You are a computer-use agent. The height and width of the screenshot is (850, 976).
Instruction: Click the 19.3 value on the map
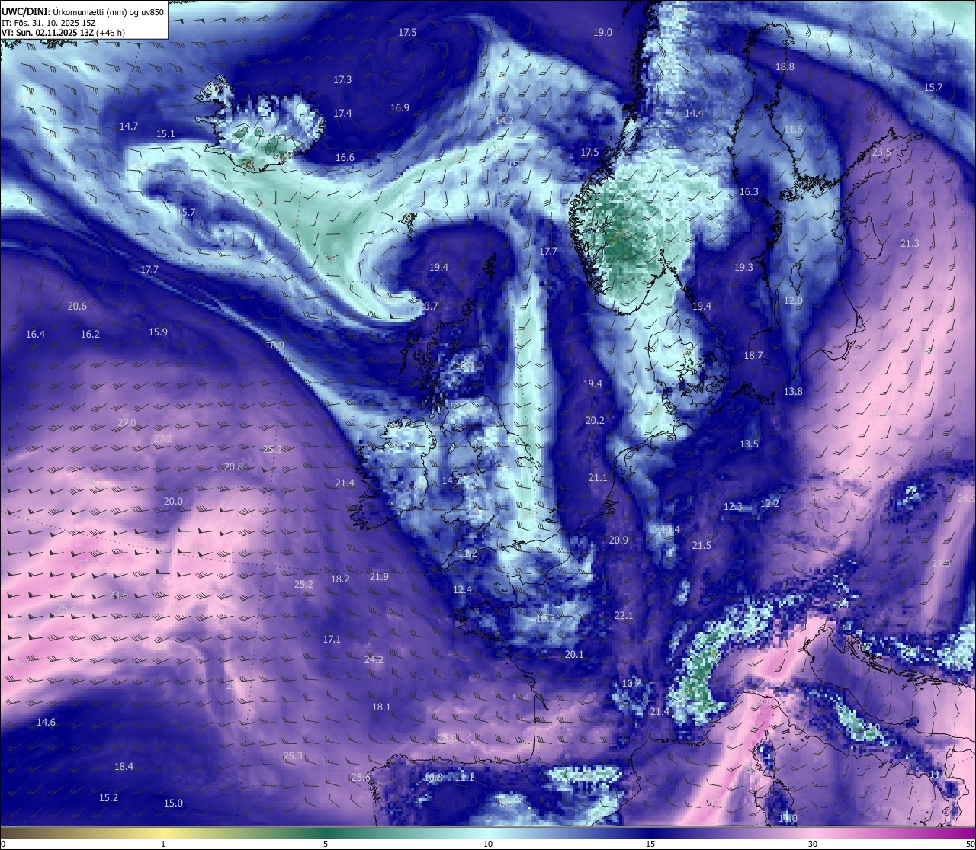[x=743, y=267]
